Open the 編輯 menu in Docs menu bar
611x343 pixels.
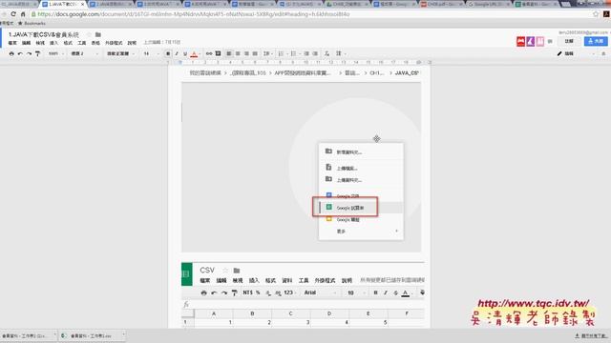[26, 43]
